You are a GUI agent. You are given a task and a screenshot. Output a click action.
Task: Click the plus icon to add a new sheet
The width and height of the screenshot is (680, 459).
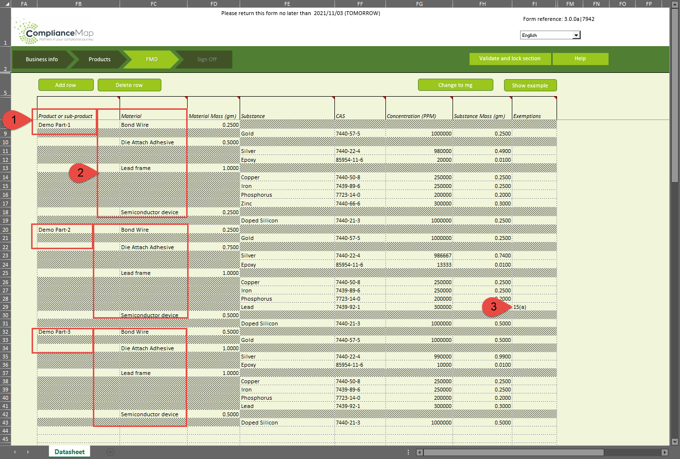(110, 451)
